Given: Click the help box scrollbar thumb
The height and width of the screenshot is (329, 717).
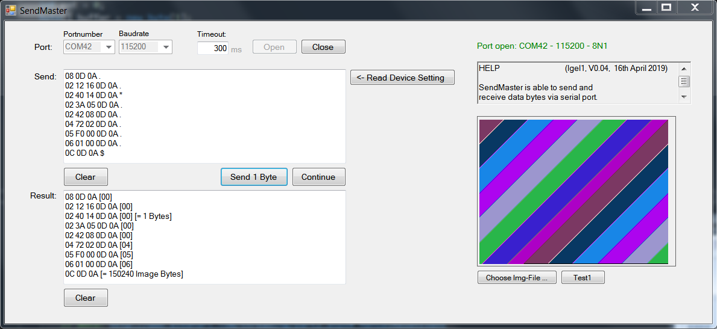Looking at the screenshot, I should click(684, 82).
